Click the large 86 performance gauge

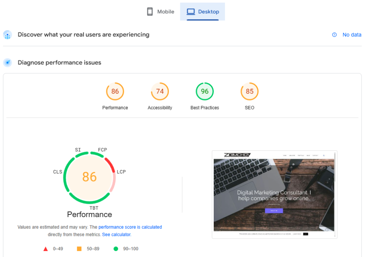click(x=89, y=177)
